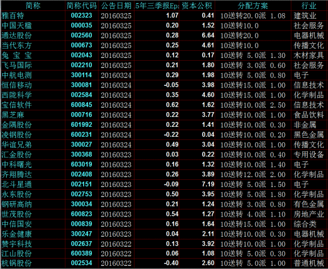Click stock code 000716
This screenshot has width=328, height=269.
click(81, 115)
